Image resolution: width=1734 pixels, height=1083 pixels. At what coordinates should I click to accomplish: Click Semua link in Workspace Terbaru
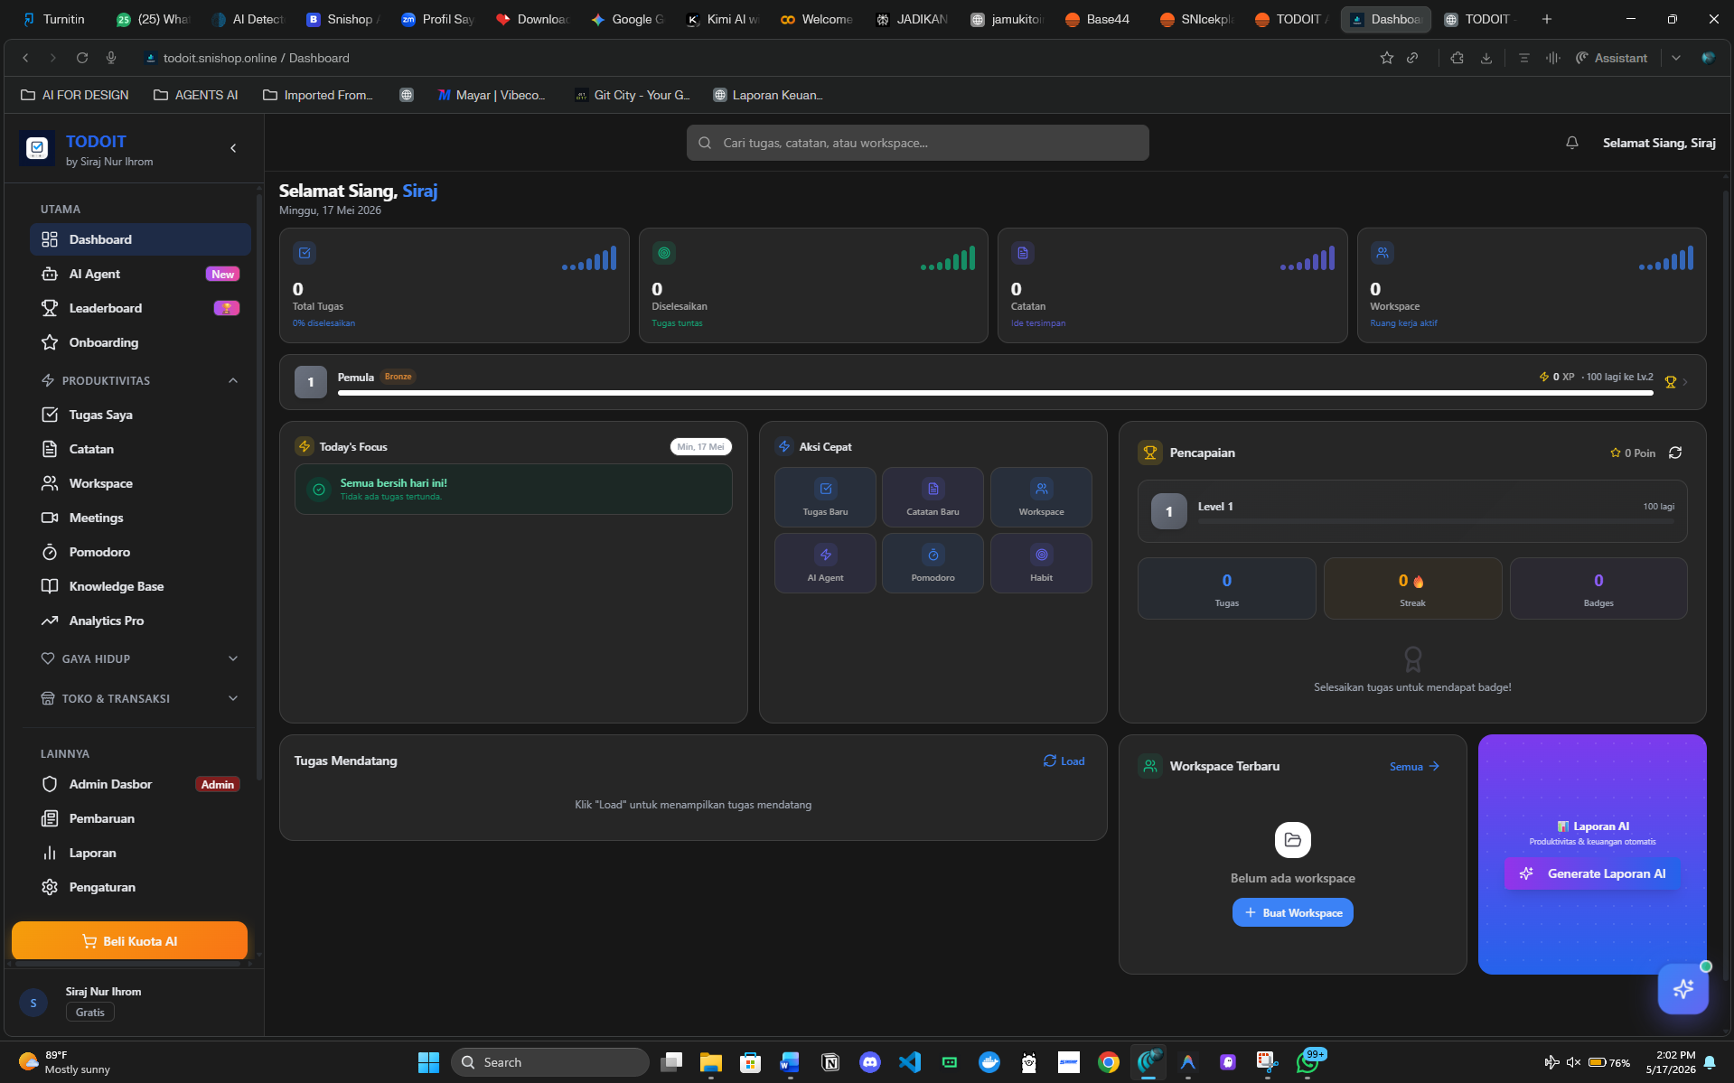click(x=1414, y=766)
